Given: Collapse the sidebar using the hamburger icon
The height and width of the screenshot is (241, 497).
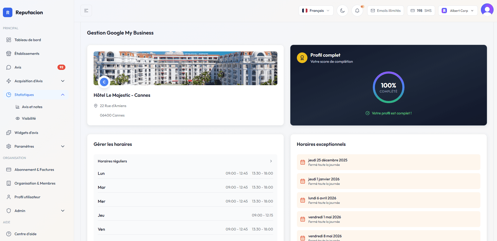Looking at the screenshot, I should point(86,10).
